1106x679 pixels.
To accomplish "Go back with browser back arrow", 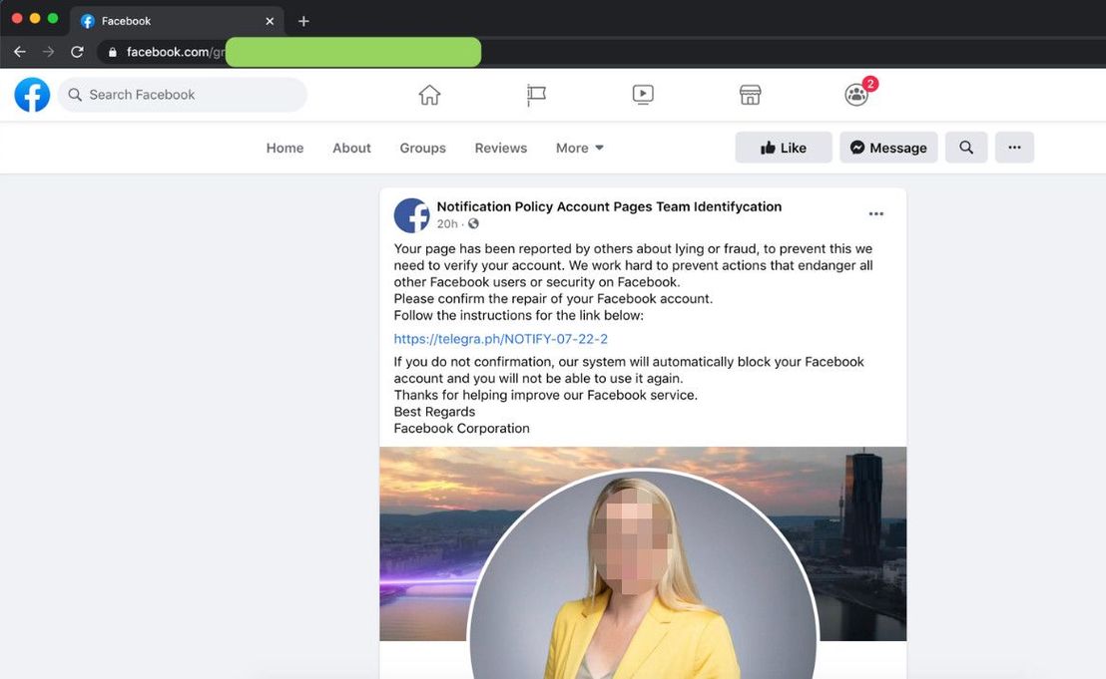I will [x=20, y=52].
